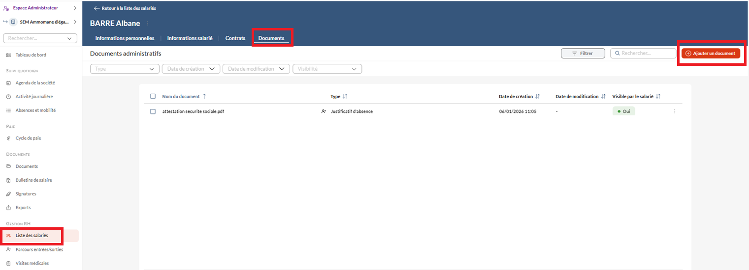The image size is (749, 270).
Task: Switch to the Contrats tab
Action: point(235,38)
